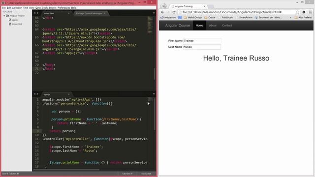Viewport: 315px width, 177px height.
Task: Open the Edit menu in Sublime Text
Action: pos(9,8)
